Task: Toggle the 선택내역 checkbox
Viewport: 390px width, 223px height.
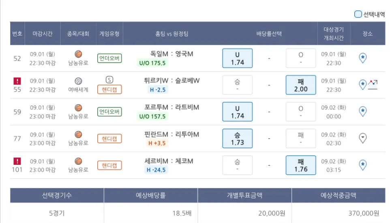Action: pos(358,14)
